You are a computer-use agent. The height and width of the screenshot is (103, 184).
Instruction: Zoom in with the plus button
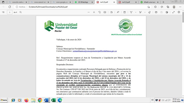click(x=94, y=12)
